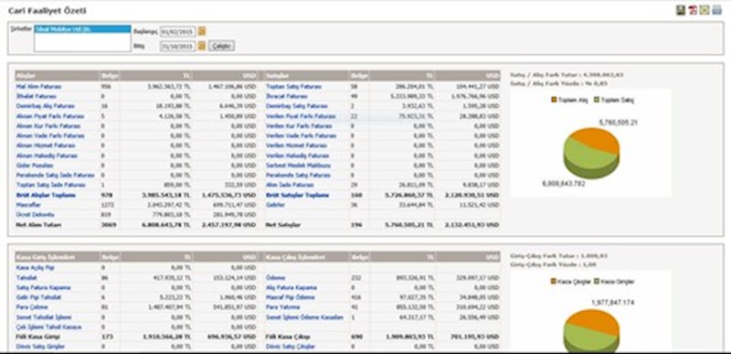Export the report with the PDF icon
This screenshot has width=731, height=354.
coord(693,10)
